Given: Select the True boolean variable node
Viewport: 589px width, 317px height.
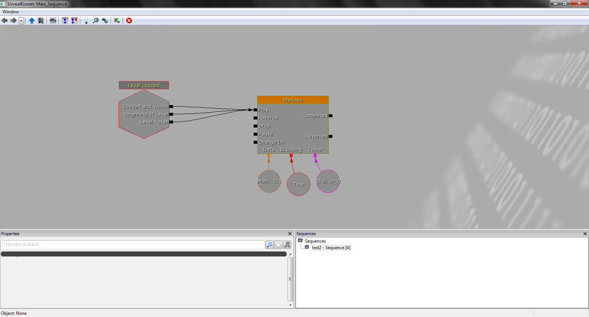Looking at the screenshot, I should click(x=299, y=184).
